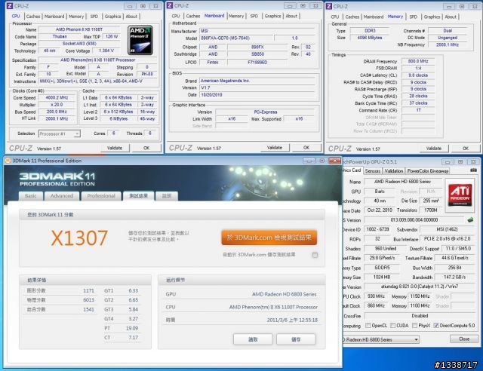Toggle the DirectCompute 5.0 checkbox
The height and width of the screenshot is (371, 483).
(436, 326)
